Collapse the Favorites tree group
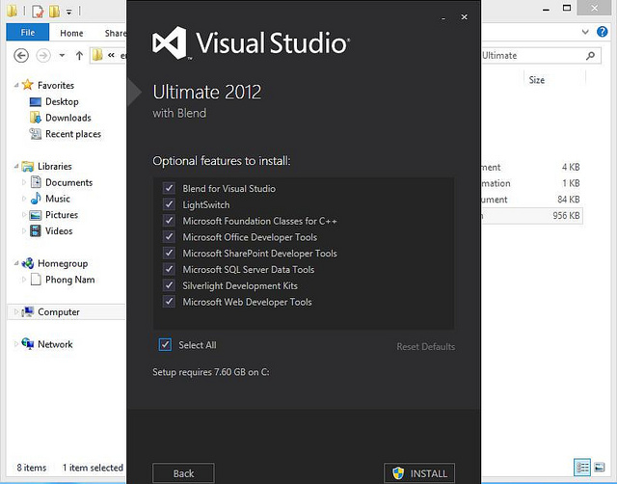This screenshot has height=484, width=617. click(16, 85)
